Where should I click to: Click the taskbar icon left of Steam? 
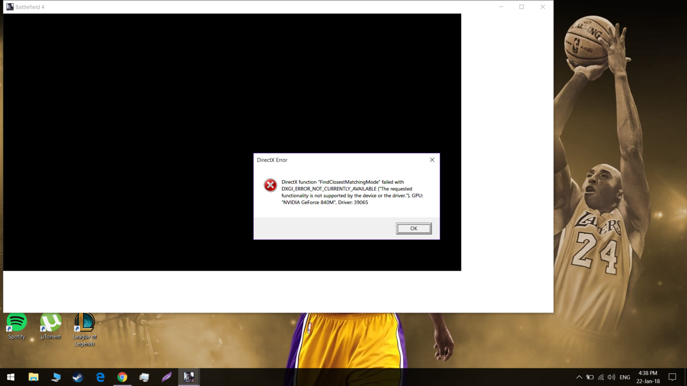56,377
